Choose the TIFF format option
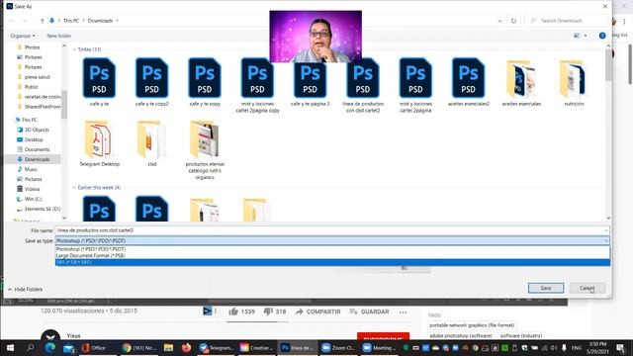The height and width of the screenshot is (356, 633). point(332,262)
